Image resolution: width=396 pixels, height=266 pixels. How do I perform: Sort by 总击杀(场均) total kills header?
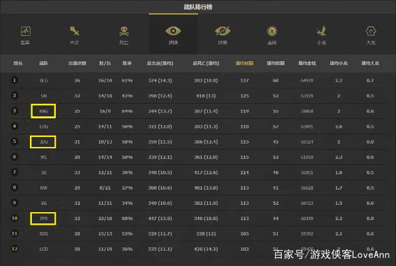(x=160, y=63)
